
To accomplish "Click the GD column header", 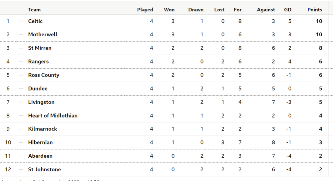I will pyautogui.click(x=287, y=10).
